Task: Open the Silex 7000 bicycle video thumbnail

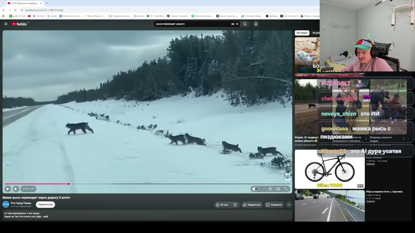Action: point(330,169)
